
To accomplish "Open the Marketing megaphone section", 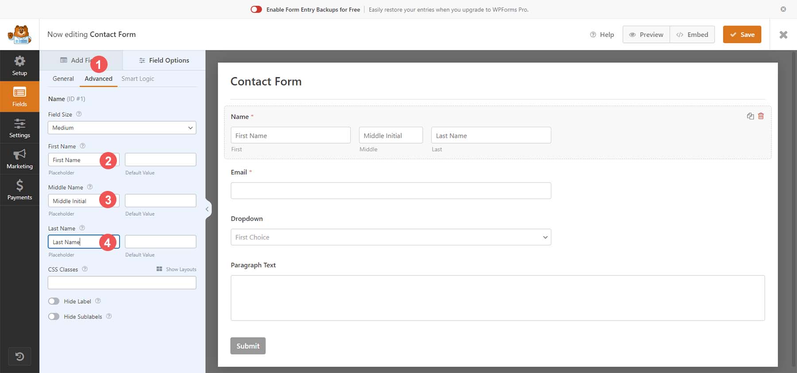I will pos(19,159).
